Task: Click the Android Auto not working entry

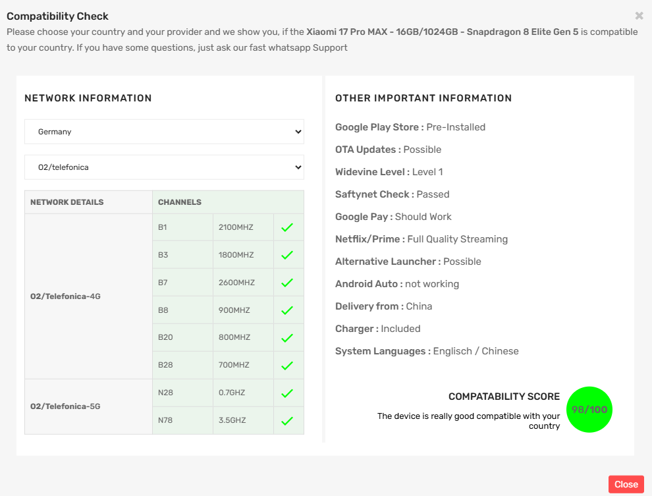Action: click(396, 284)
